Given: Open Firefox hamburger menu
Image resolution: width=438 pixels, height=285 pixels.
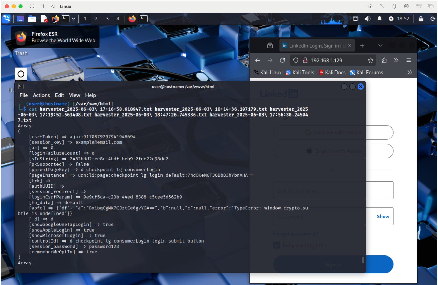Looking at the screenshot, I should coord(409,60).
